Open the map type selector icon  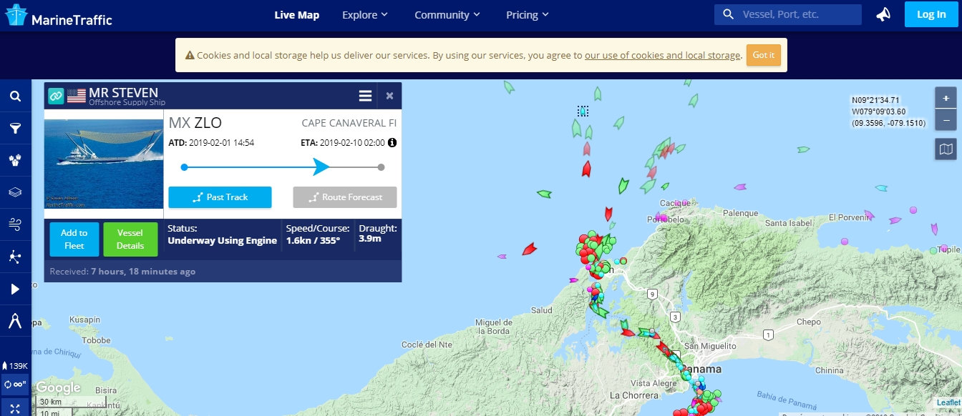pos(946,149)
